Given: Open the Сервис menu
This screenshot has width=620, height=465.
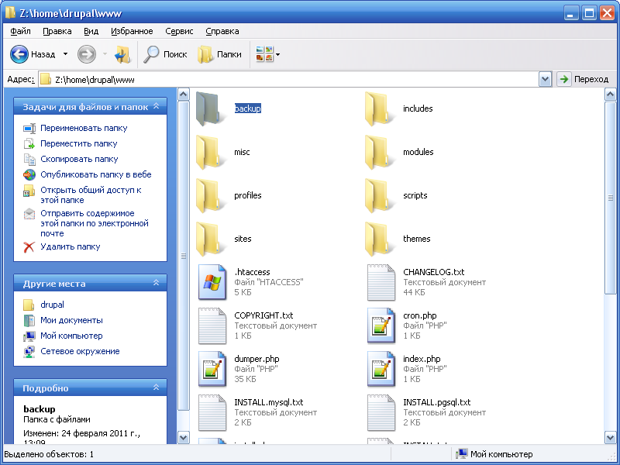Looking at the screenshot, I should point(179,31).
